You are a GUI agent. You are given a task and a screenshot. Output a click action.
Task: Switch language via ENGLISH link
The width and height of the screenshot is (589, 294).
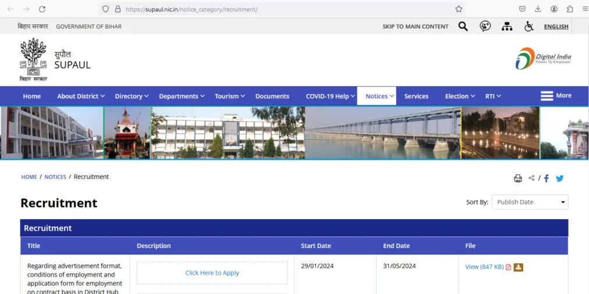click(556, 27)
